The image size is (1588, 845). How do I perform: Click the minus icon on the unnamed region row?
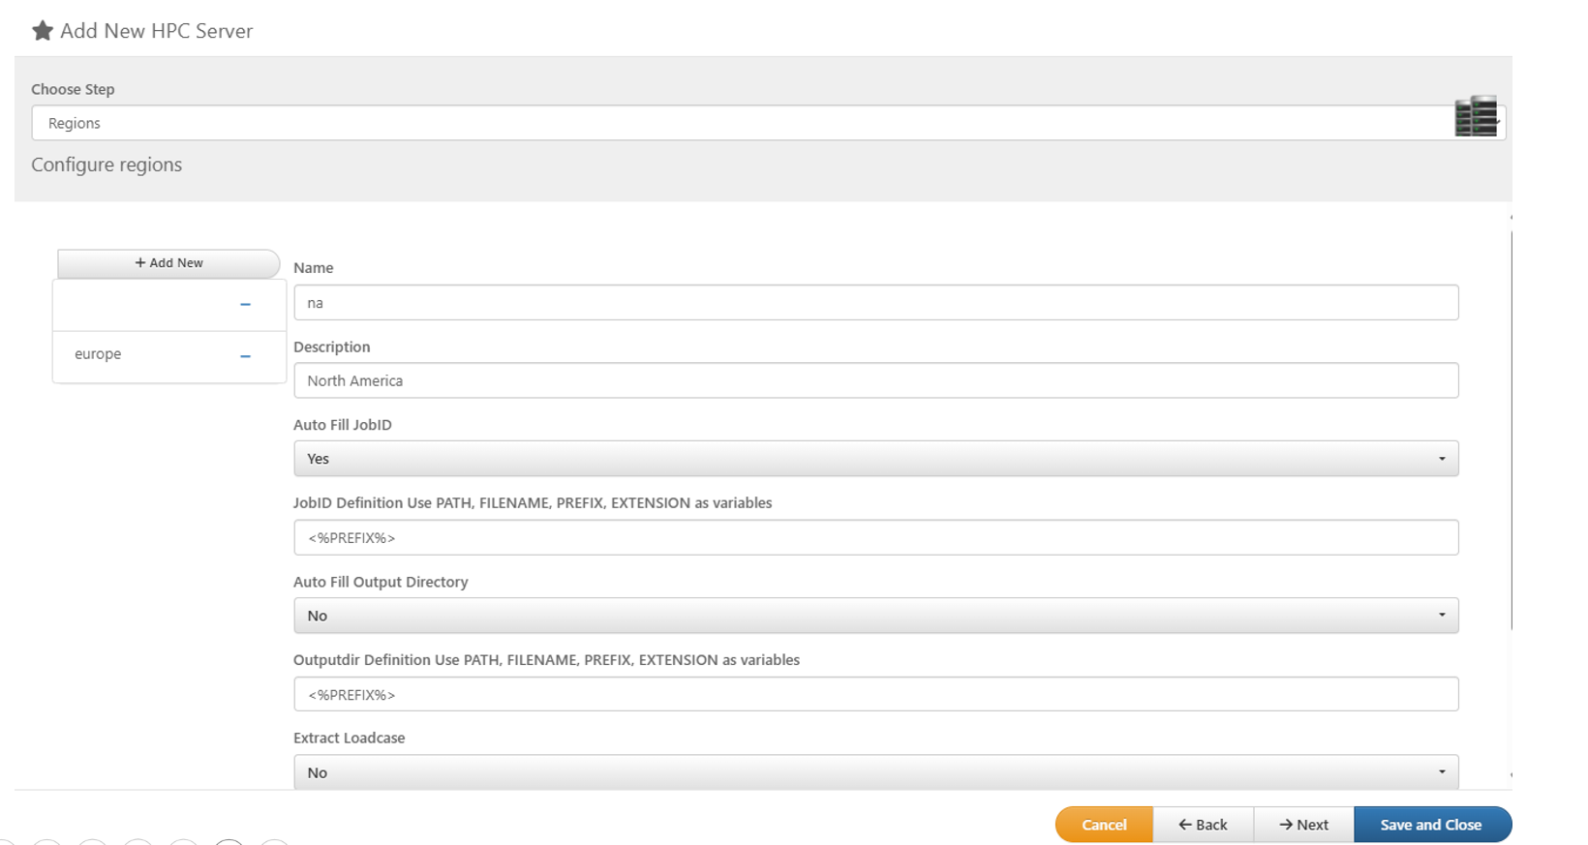click(245, 304)
